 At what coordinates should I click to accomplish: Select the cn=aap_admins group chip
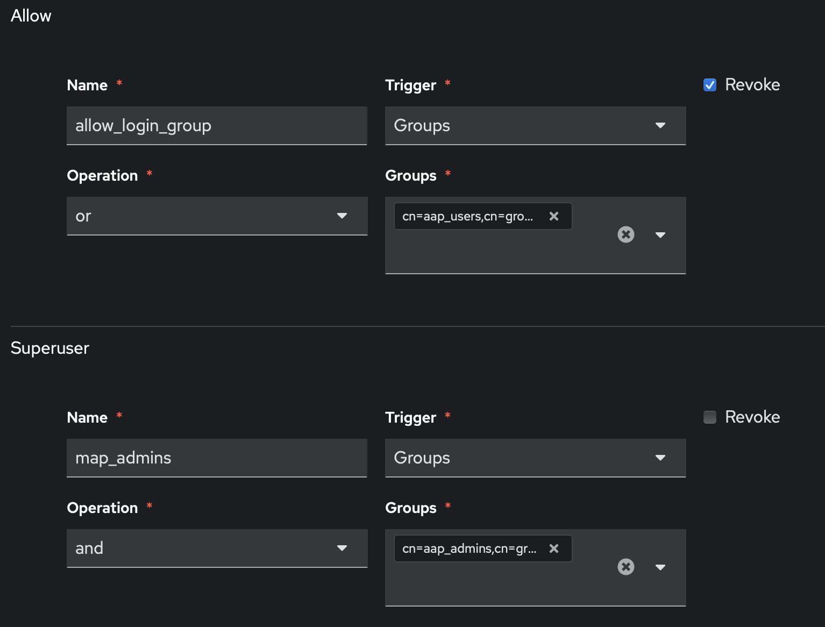[x=473, y=548]
